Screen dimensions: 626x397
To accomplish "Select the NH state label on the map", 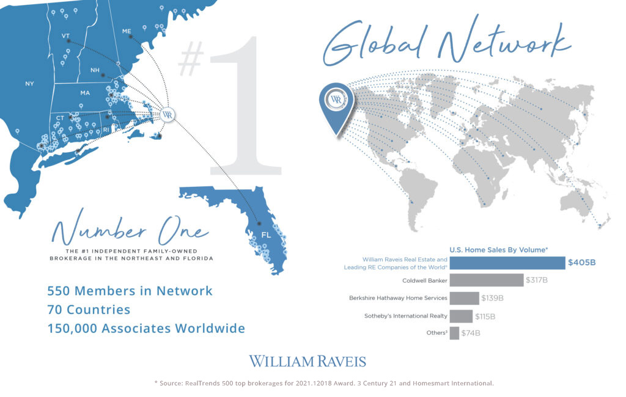I will (95, 70).
